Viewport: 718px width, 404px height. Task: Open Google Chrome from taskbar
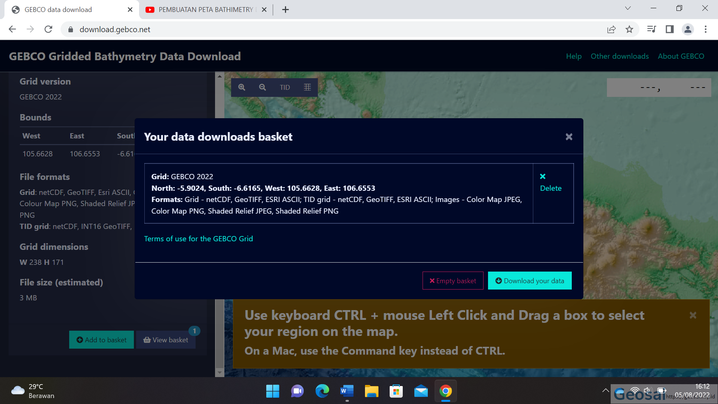[x=446, y=391]
